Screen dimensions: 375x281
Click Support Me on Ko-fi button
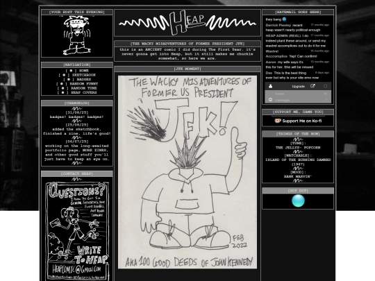coord(298,121)
